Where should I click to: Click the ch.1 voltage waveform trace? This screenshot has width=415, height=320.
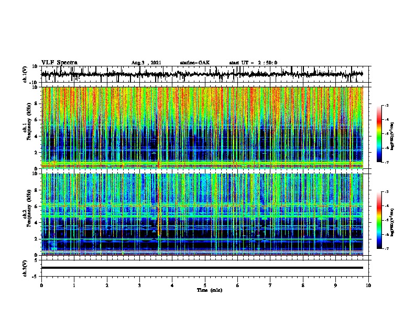point(202,74)
